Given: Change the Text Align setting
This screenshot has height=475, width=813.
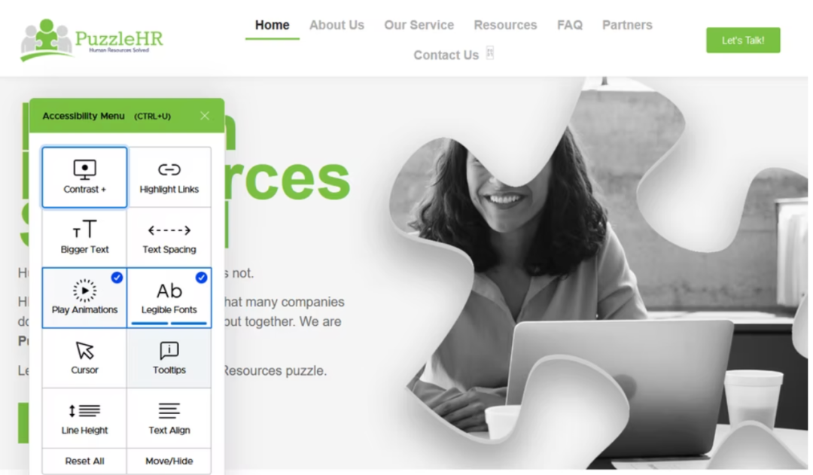Looking at the screenshot, I should coord(169,418).
